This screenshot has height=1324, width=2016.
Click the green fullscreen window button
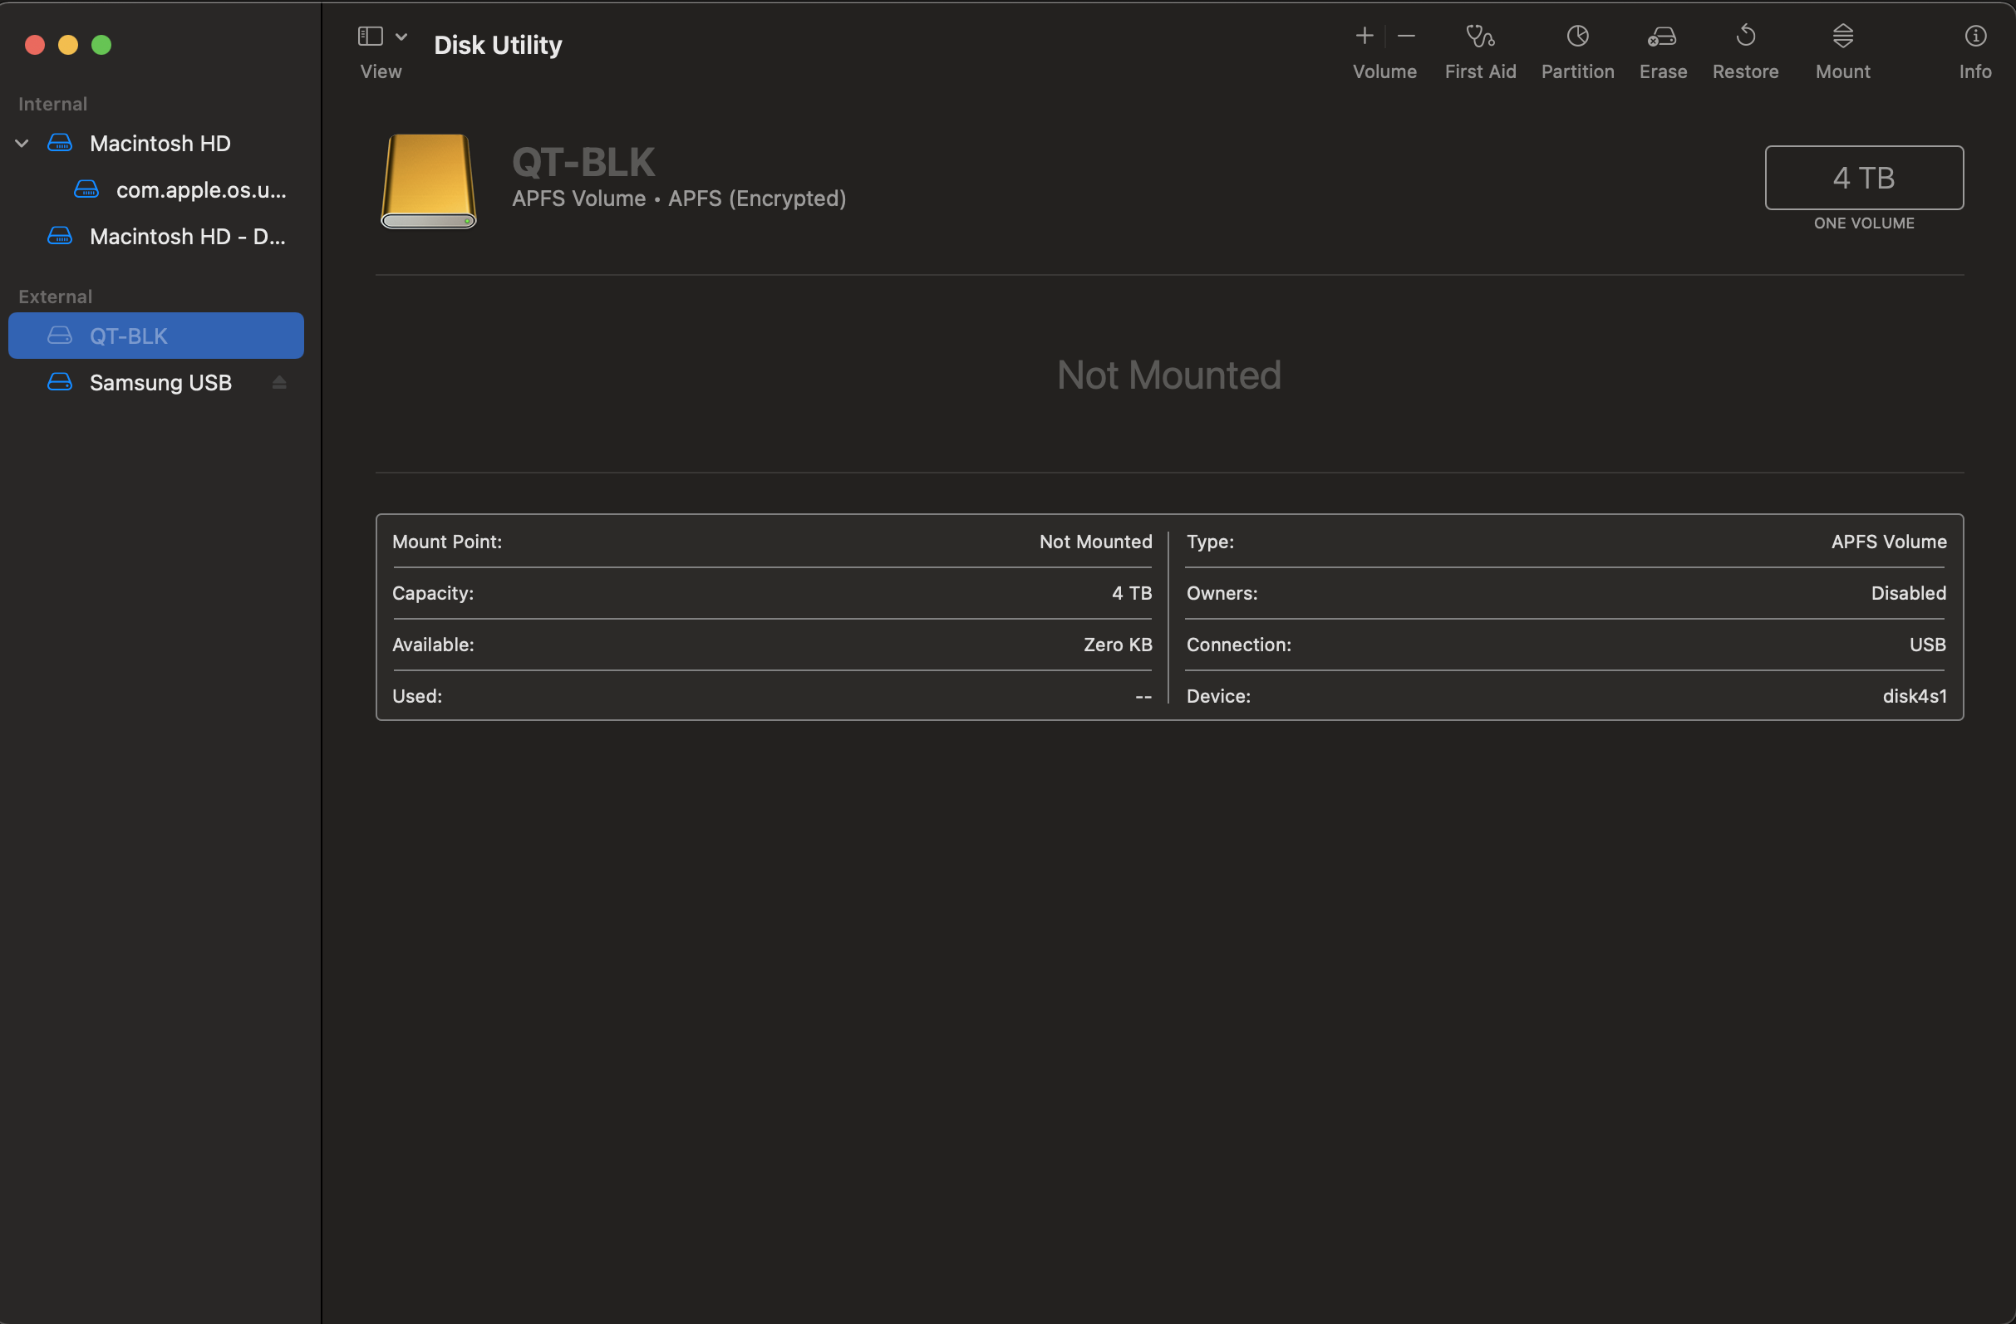click(101, 45)
